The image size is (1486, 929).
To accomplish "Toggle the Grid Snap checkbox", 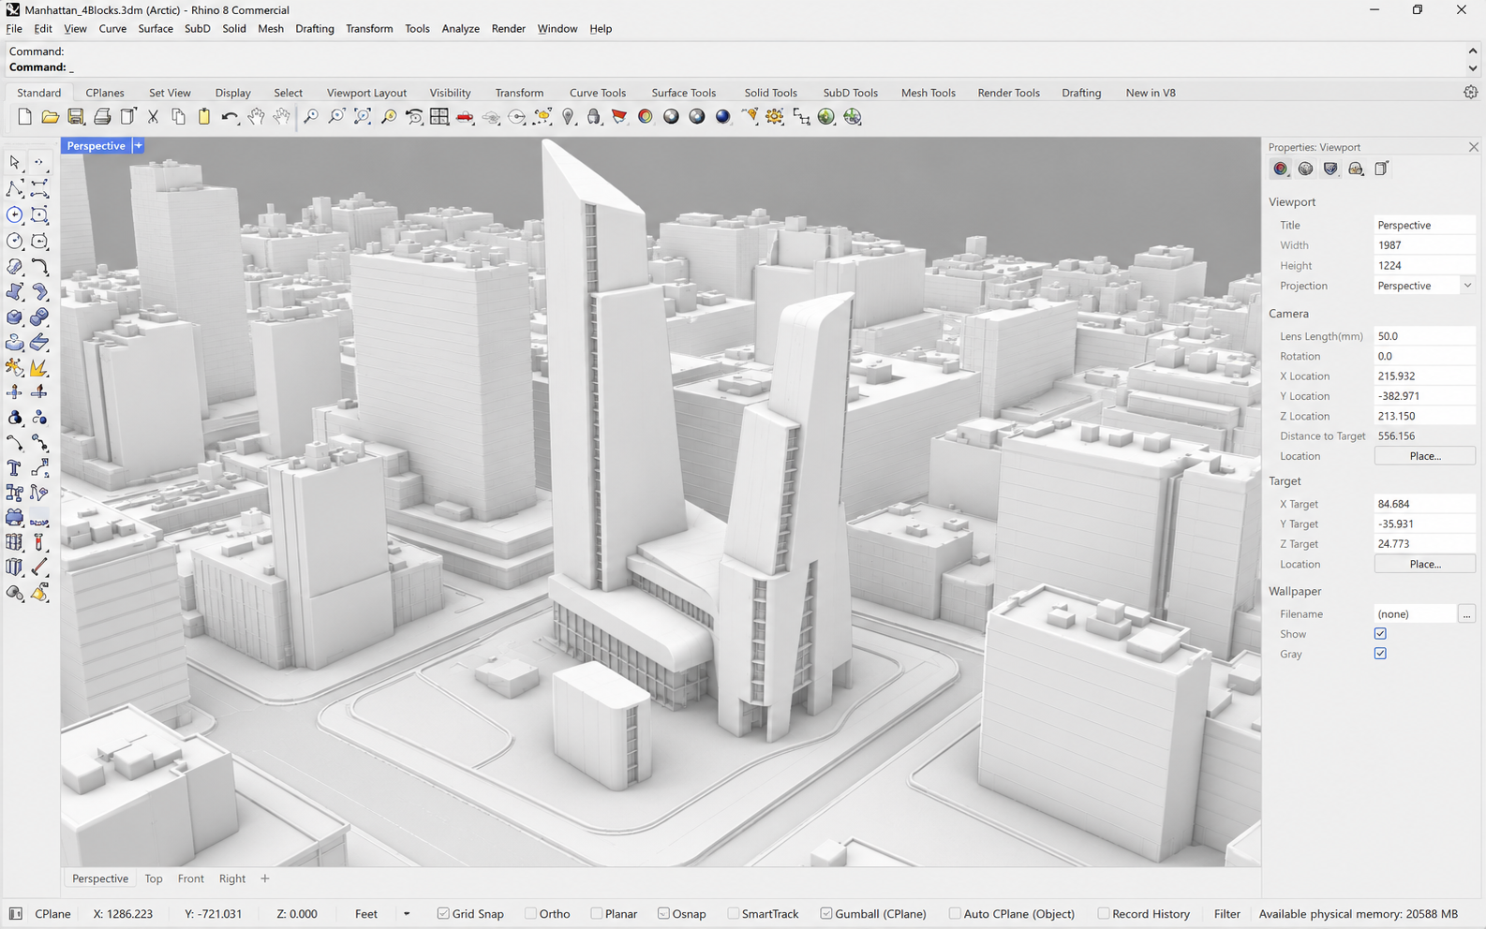I will coord(443,913).
